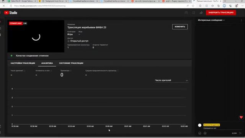
Task: Click the YouTube Studio logo
Action: tap(11, 13)
